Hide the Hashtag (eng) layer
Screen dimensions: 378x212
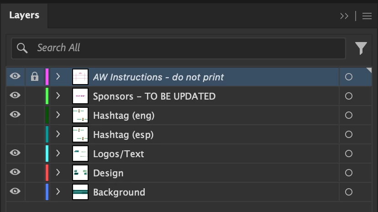pyautogui.click(x=15, y=115)
